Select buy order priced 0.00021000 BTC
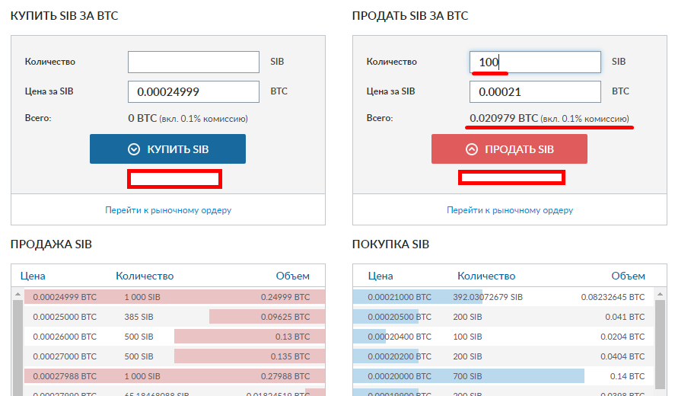 (502, 296)
